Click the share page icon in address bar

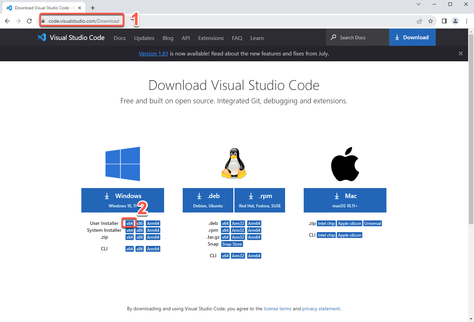420,21
